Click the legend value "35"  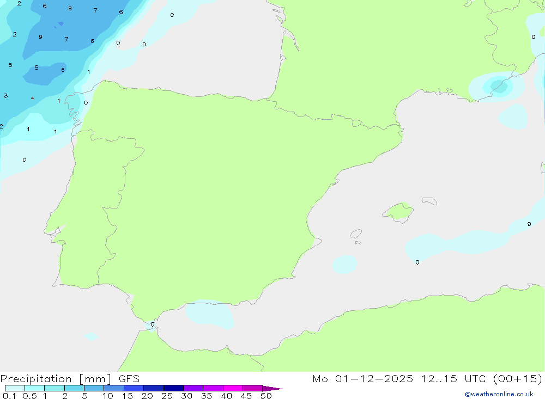pos(207,396)
